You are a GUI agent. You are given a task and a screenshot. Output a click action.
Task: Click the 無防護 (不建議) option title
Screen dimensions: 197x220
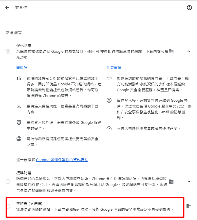(x=29, y=203)
